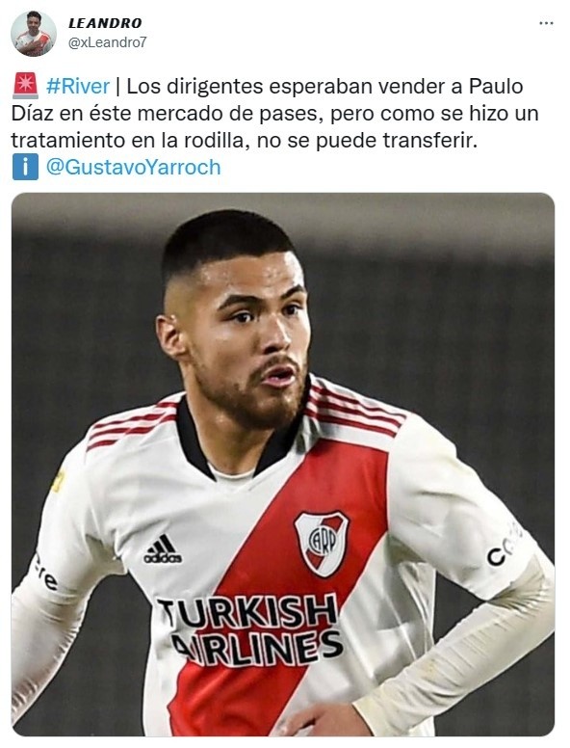Open the @xLeandro7 handle
The image size is (570, 748).
[x=108, y=43]
